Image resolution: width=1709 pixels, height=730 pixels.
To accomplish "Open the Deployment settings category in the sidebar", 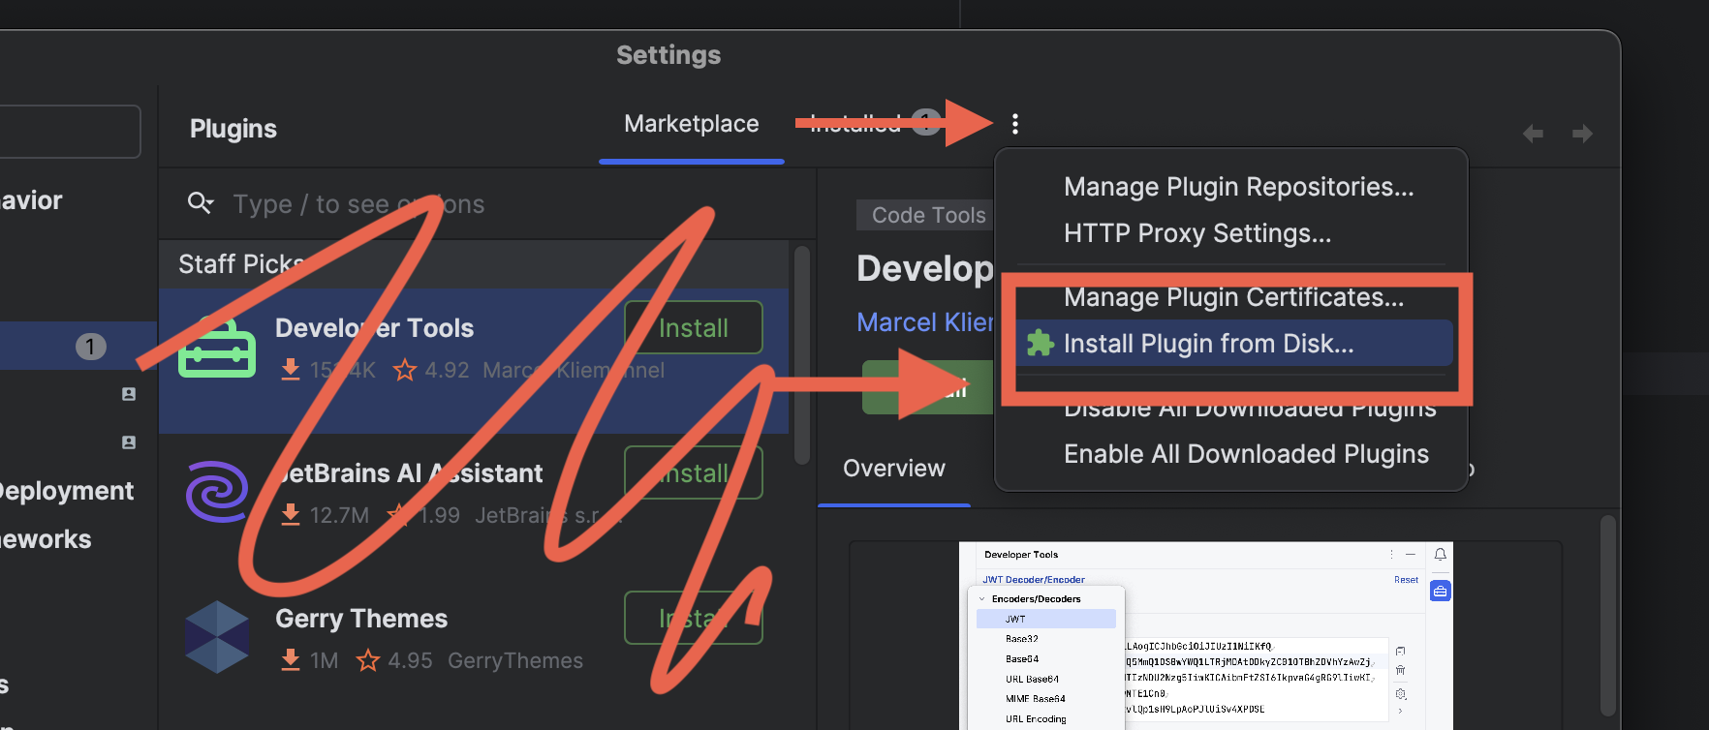I will pyautogui.click(x=67, y=491).
